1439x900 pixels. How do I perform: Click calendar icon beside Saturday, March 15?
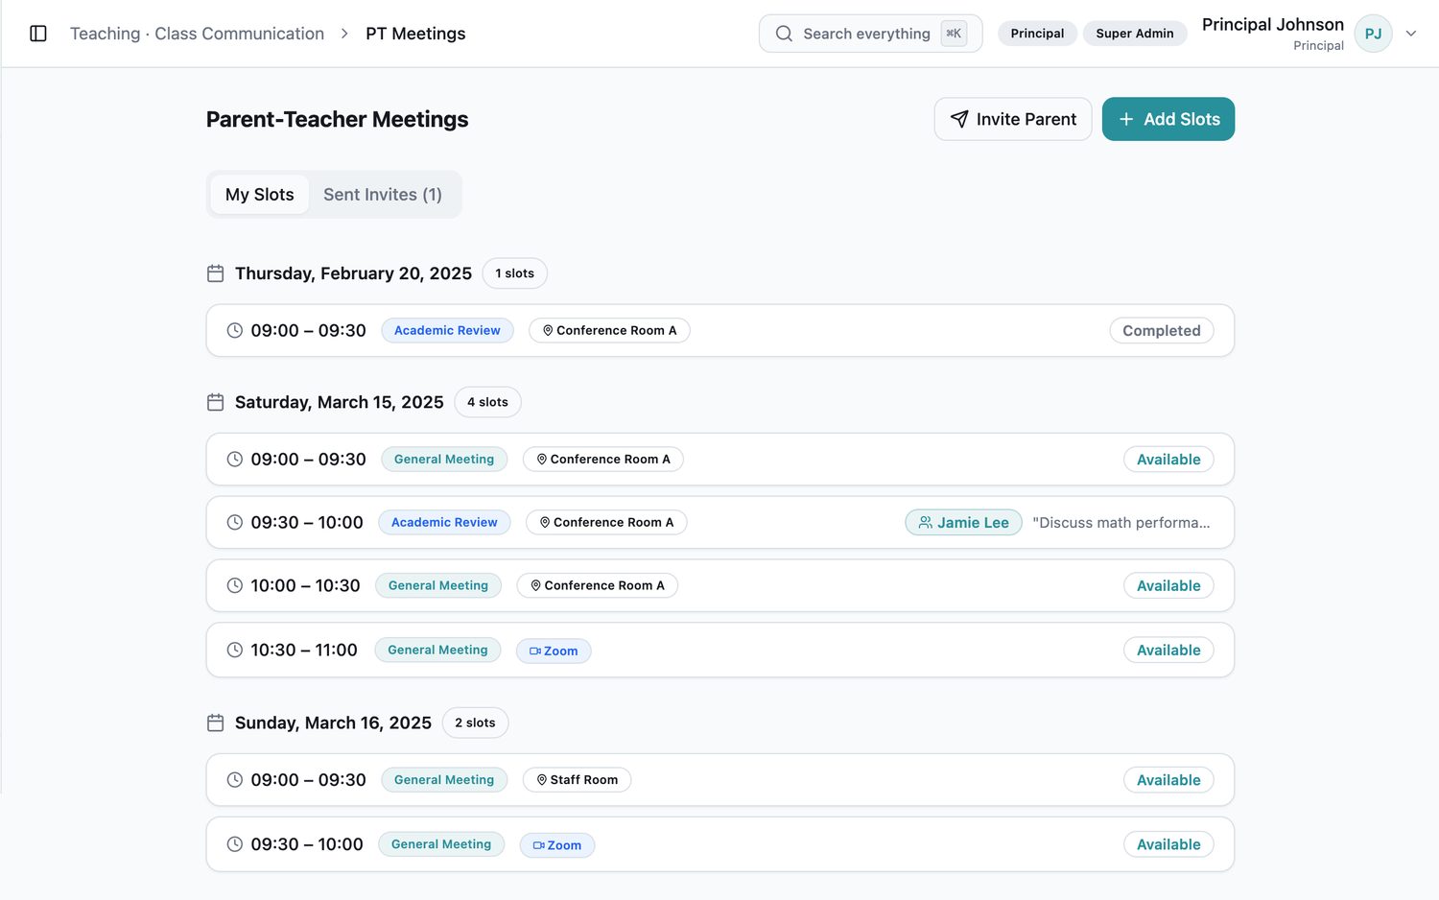click(215, 402)
